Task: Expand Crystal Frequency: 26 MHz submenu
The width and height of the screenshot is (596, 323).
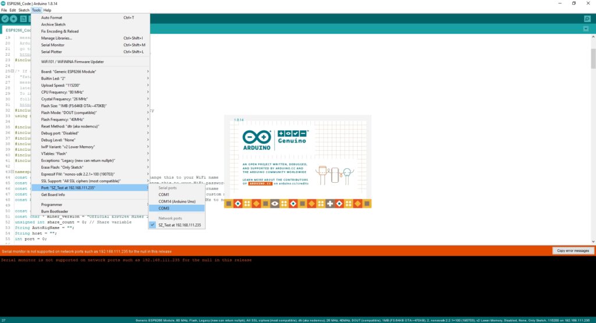Action: pyautogui.click(x=90, y=99)
